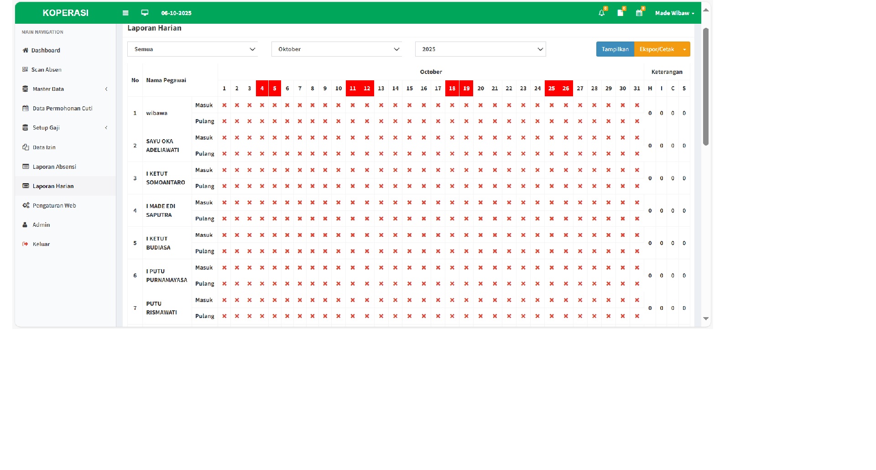
Task: Open the Made Wibaw user dropdown
Action: (674, 13)
